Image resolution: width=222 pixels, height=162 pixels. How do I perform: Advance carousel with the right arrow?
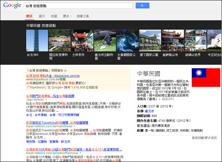[218, 40]
